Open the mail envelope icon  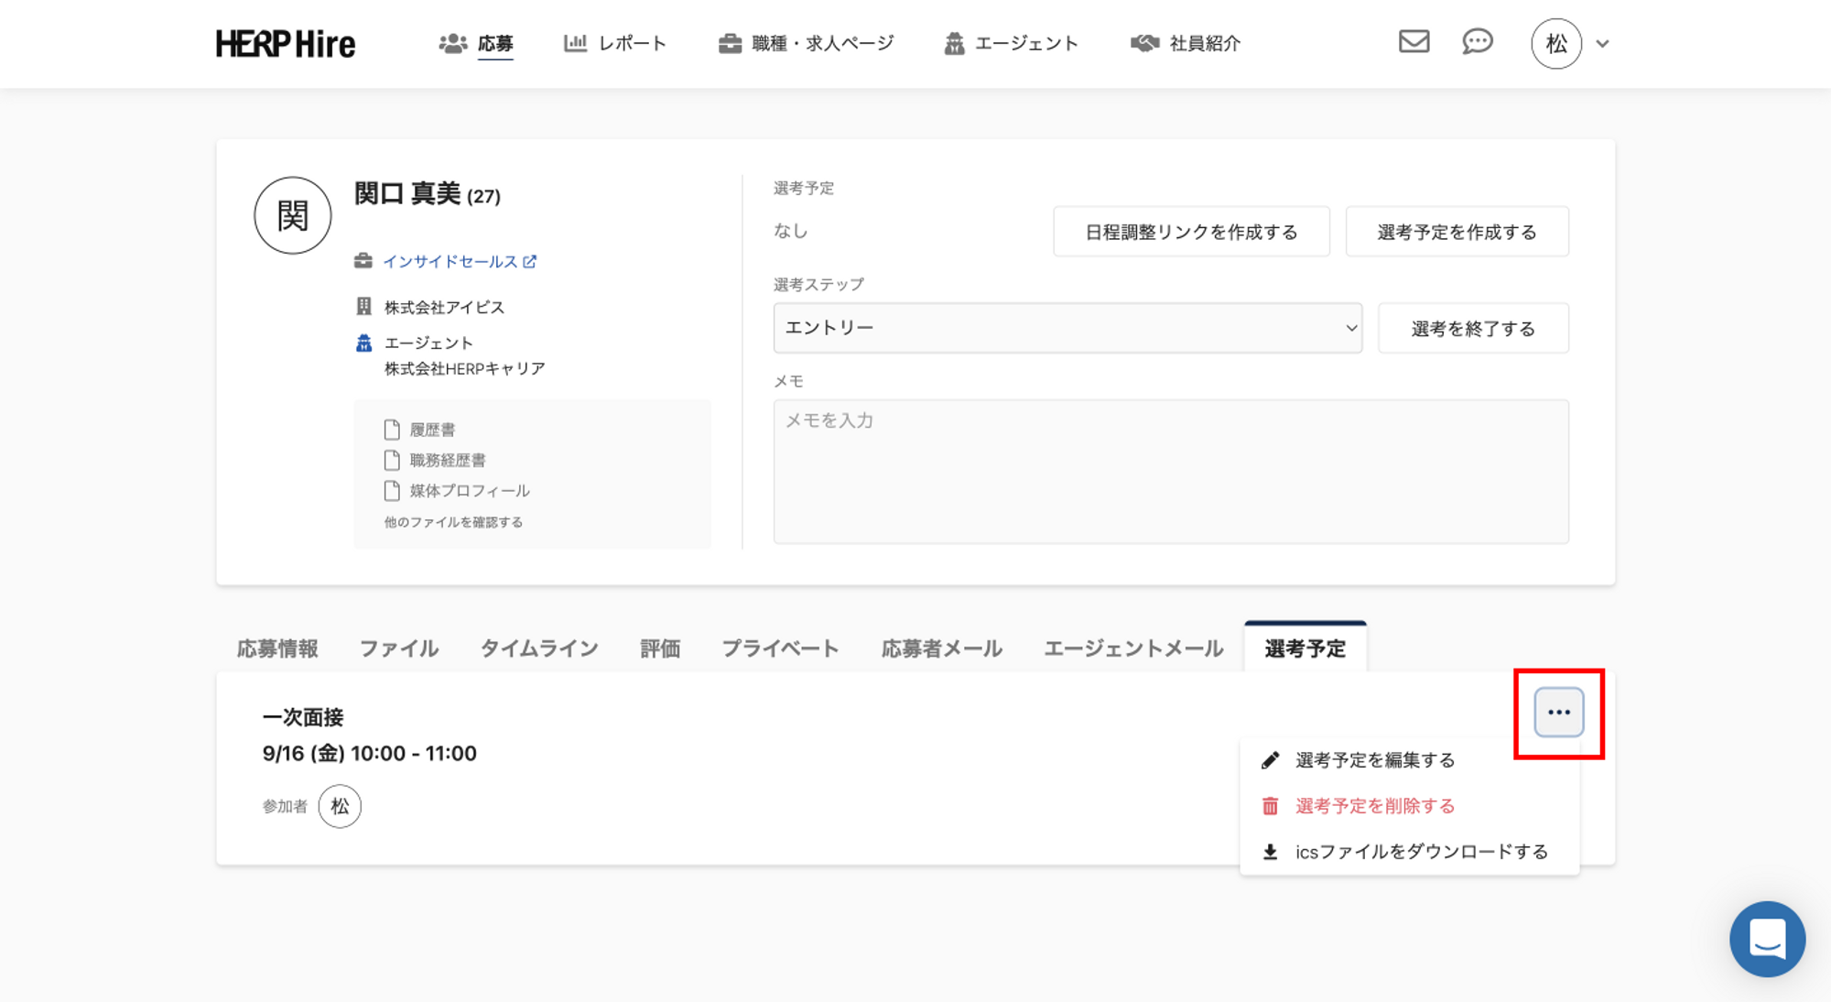coord(1414,42)
